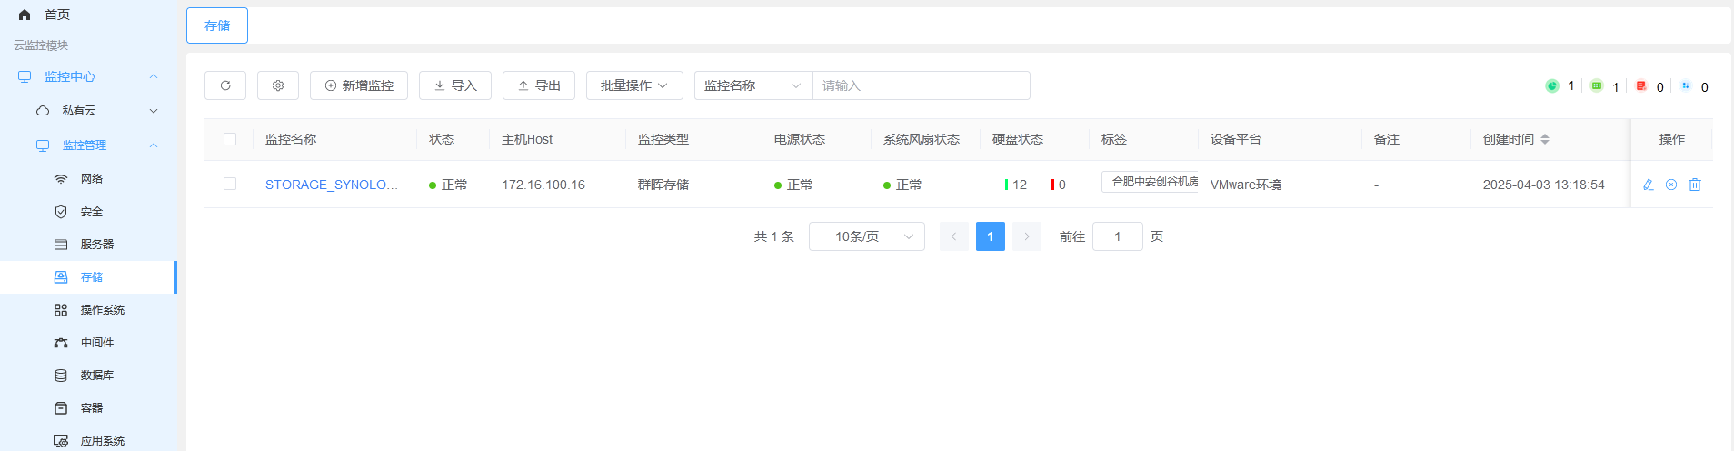Image resolution: width=1734 pixels, height=451 pixels.
Task: Click the 监控名称 column header
Action: (x=291, y=139)
